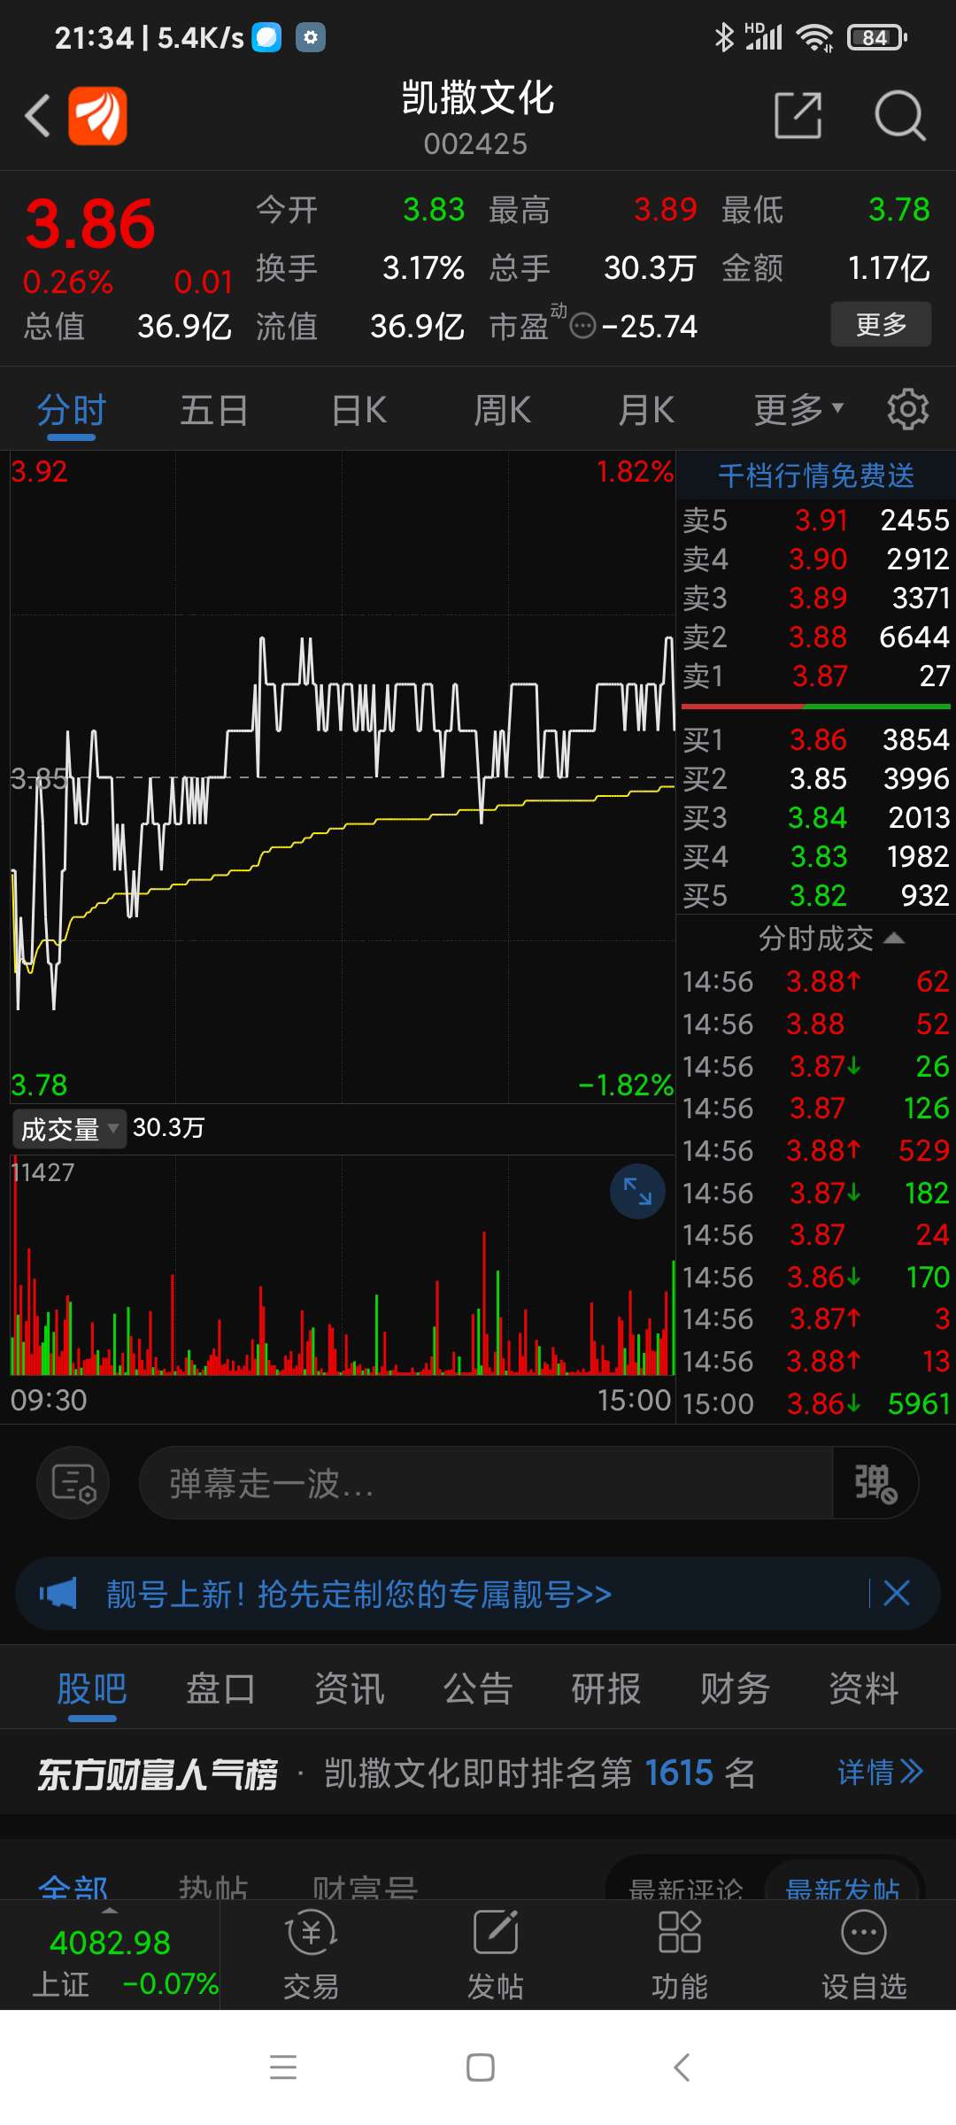
Task: Open the danmaku list settings icon
Action: pos(73,1482)
